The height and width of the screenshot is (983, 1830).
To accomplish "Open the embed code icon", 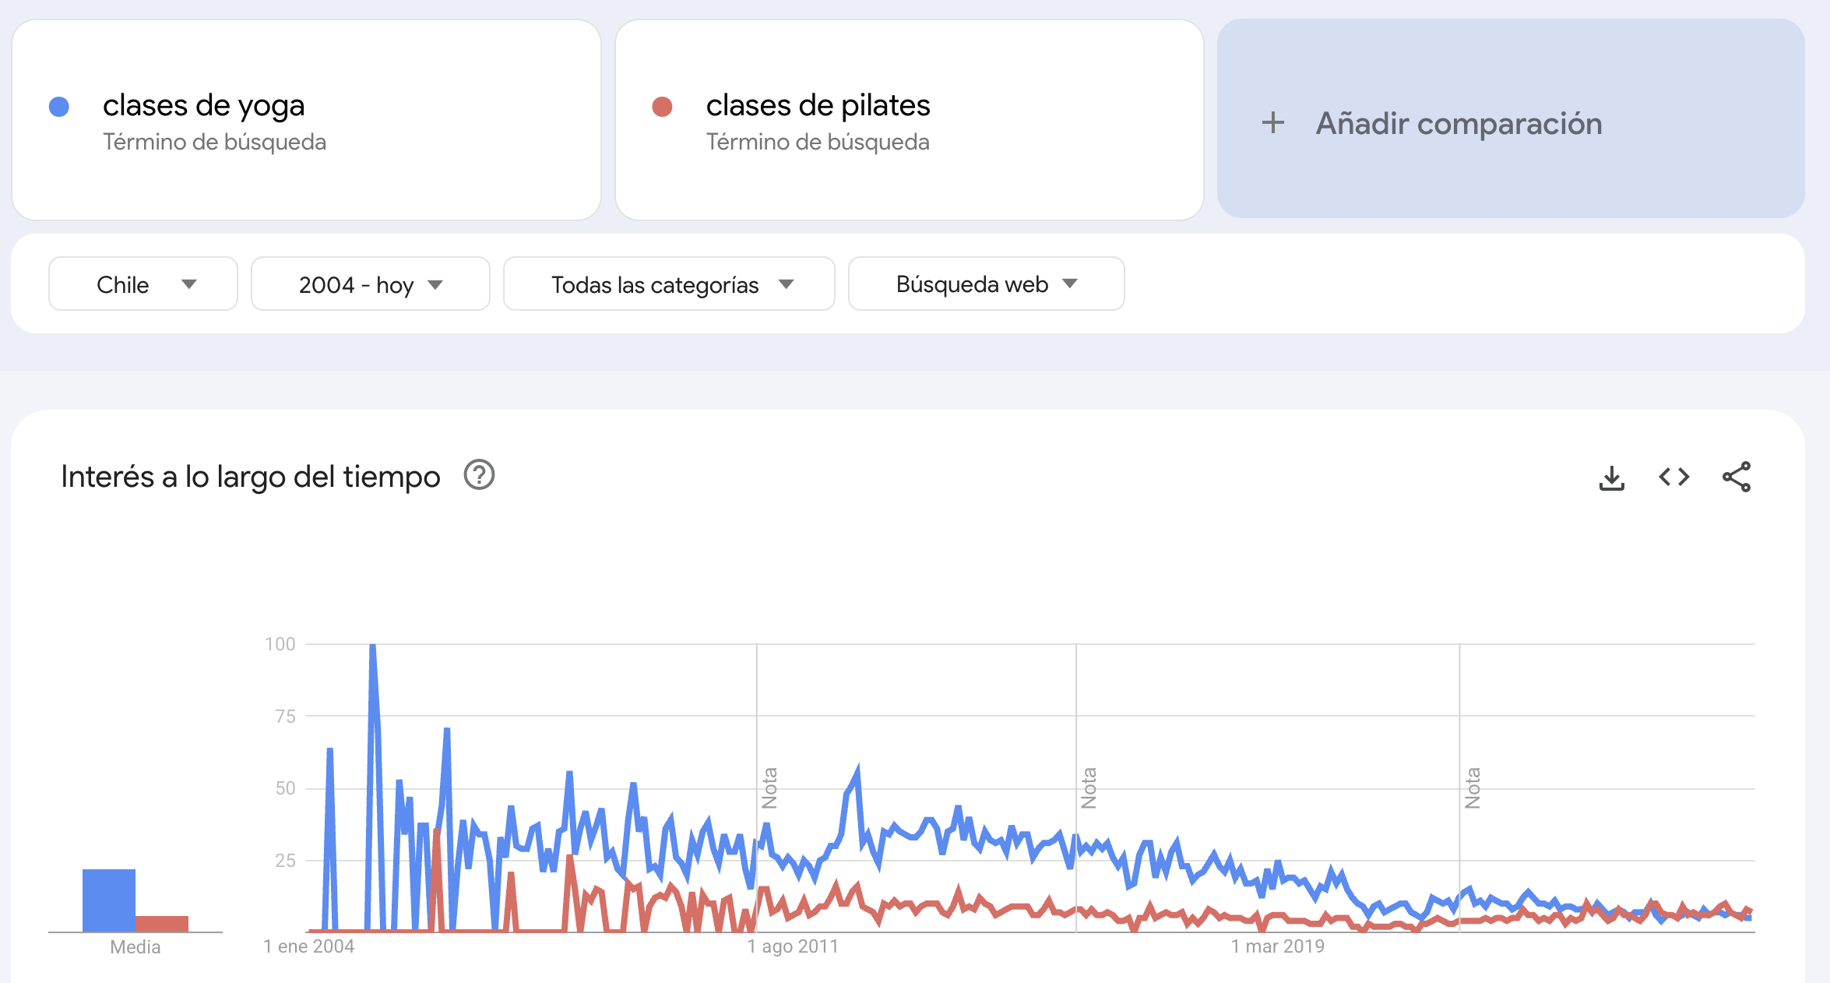I will [1673, 477].
